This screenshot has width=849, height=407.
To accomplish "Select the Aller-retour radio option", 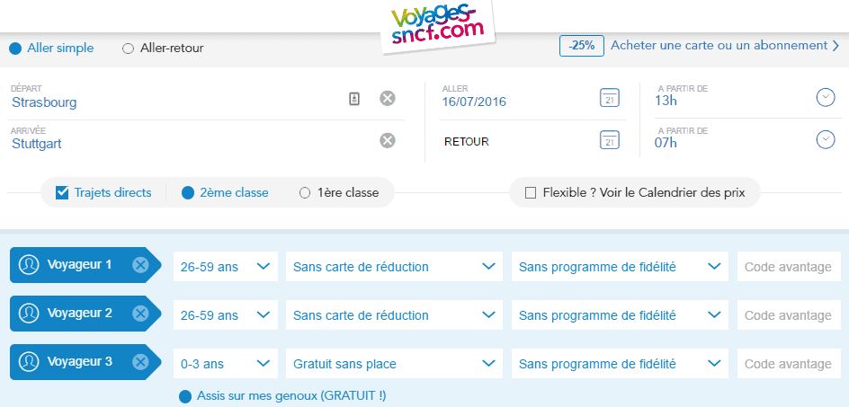I will (129, 49).
